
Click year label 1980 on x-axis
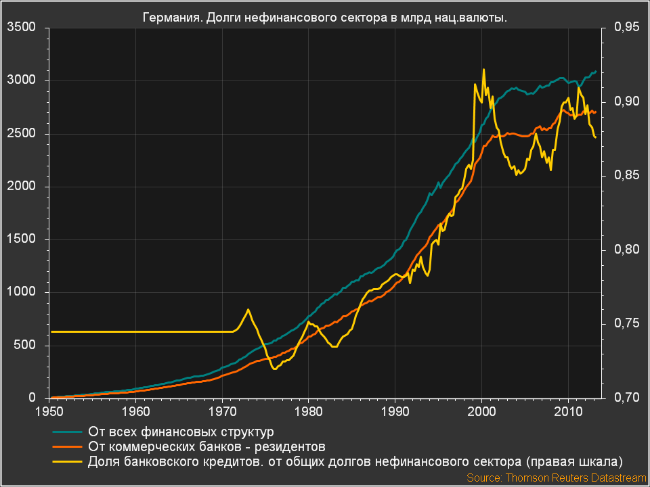pyautogui.click(x=309, y=412)
